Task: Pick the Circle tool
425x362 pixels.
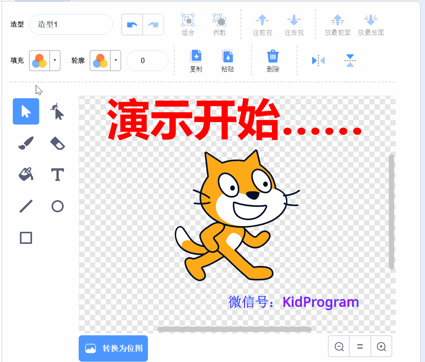Action: pos(58,206)
